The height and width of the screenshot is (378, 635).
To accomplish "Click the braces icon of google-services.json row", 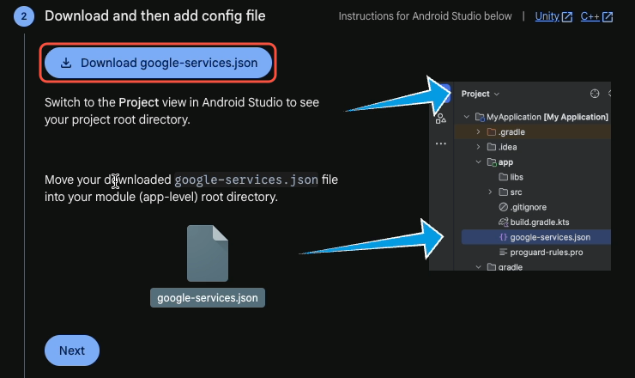I will pyautogui.click(x=504, y=237).
